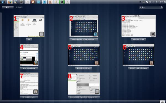Screen dimensions: 166x103
Task: Open the disk utility icon in top panel
Action: [x=68, y=2]
